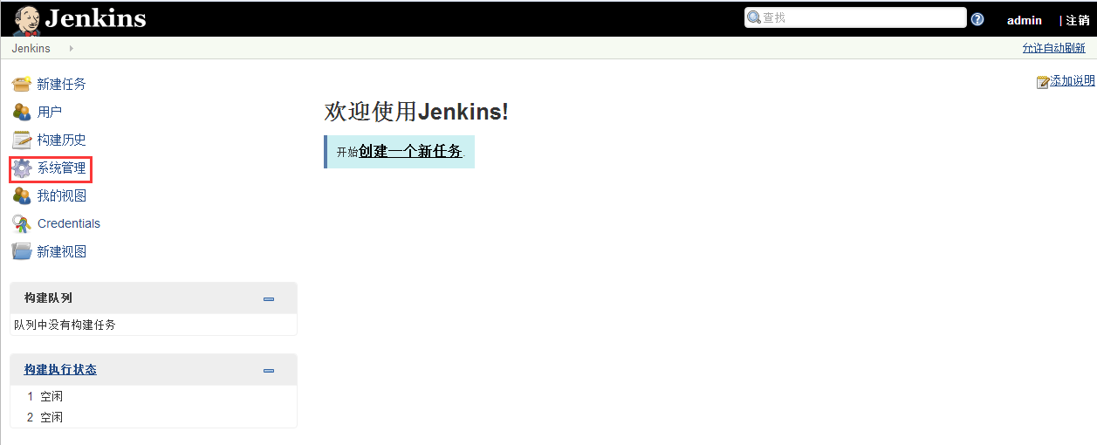
Task: Click the magnifier icon in search box
Action: pos(754,17)
